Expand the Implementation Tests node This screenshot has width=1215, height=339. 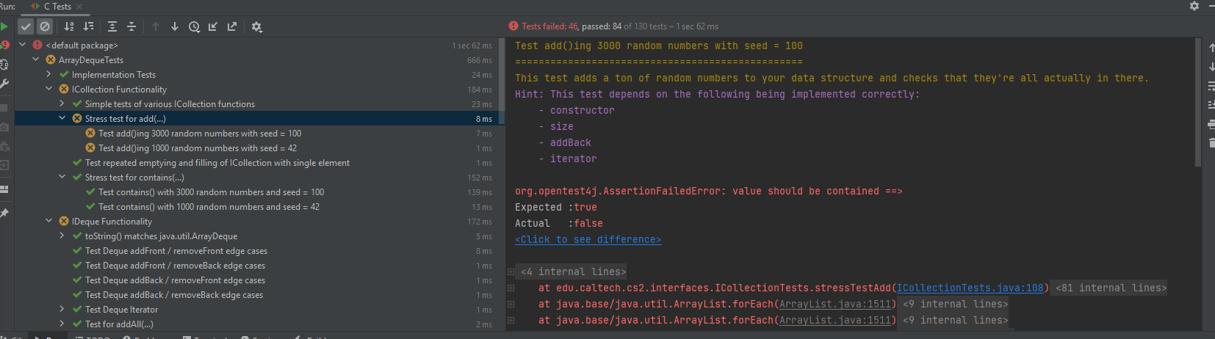49,74
